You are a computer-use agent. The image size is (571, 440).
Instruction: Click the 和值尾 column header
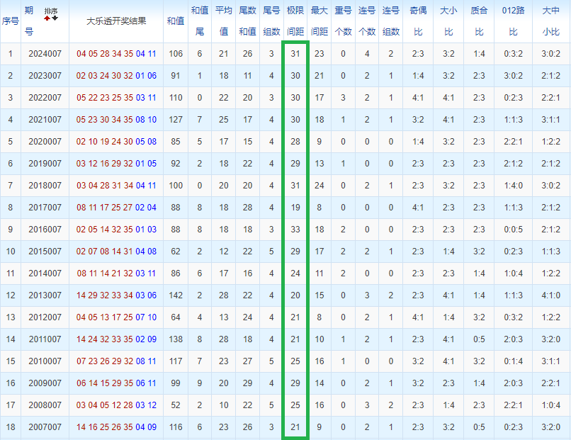click(x=200, y=21)
